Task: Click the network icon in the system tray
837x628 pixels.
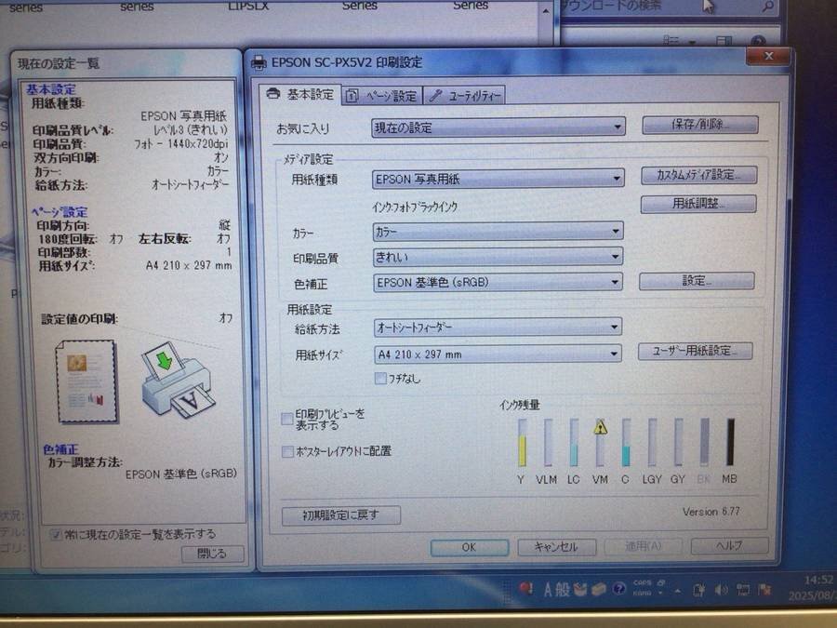Action: coord(742,590)
